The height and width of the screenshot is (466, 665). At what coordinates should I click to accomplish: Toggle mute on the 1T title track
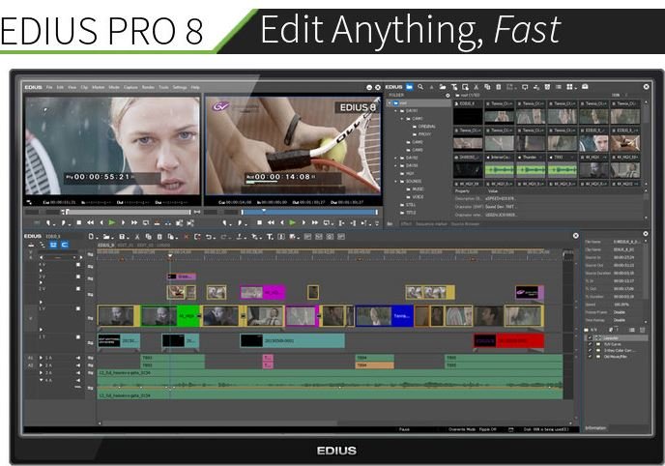(78, 337)
